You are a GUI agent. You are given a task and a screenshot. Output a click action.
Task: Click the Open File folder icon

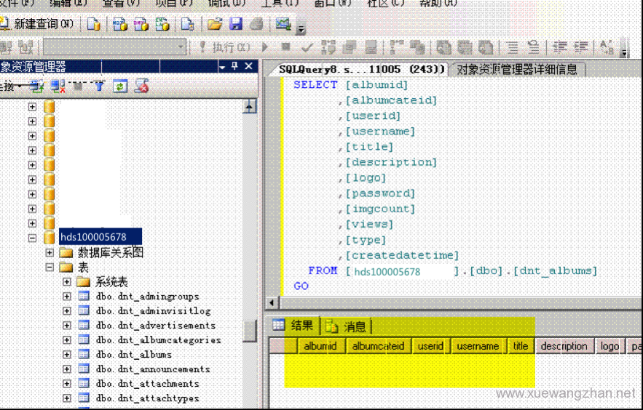tap(214, 25)
